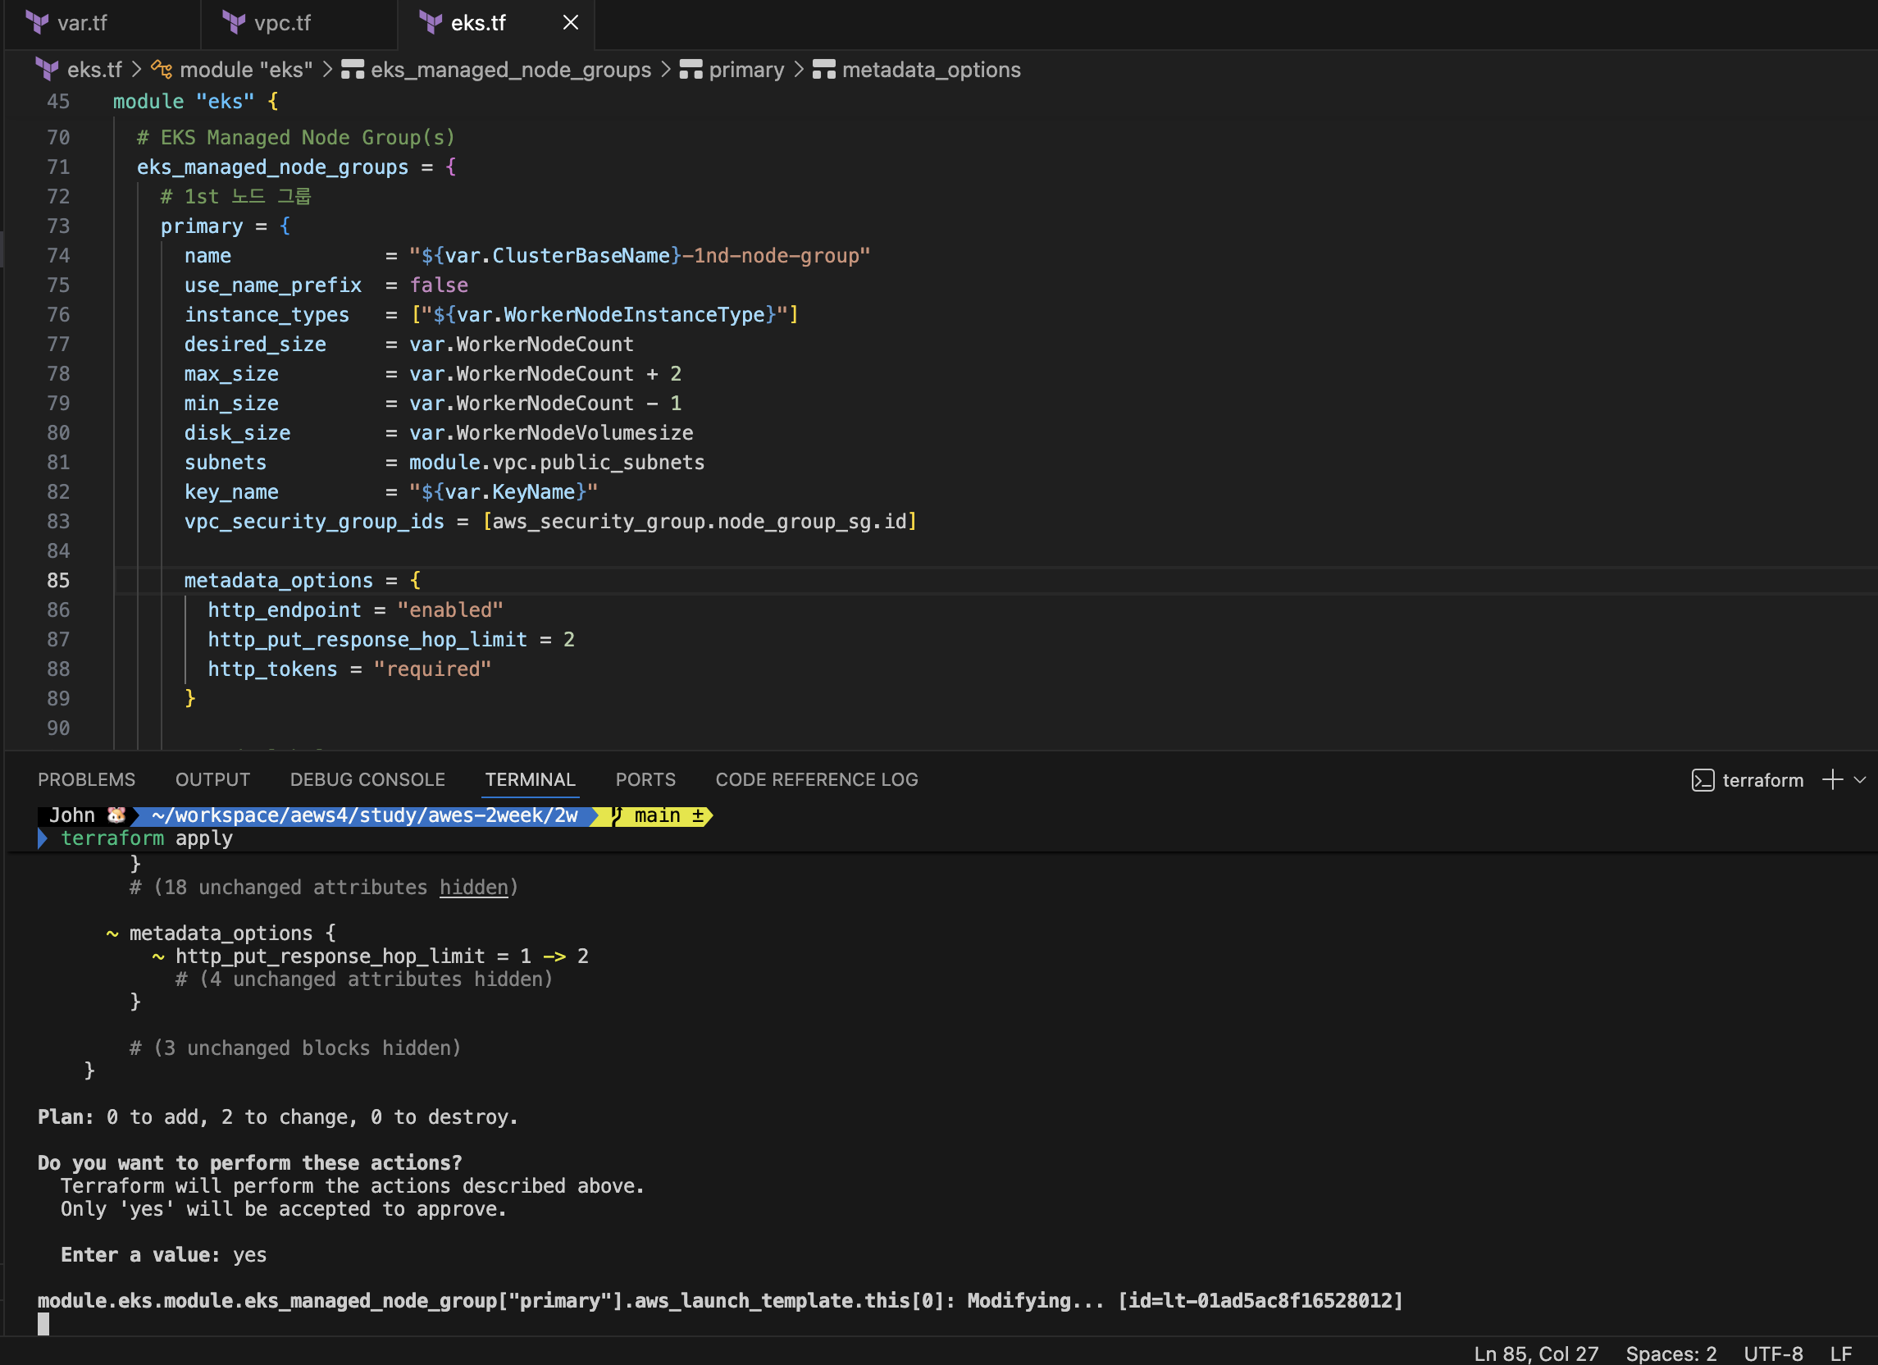Click the Plan summary line in terminal
This screenshot has height=1365, width=1878.
(x=277, y=1117)
